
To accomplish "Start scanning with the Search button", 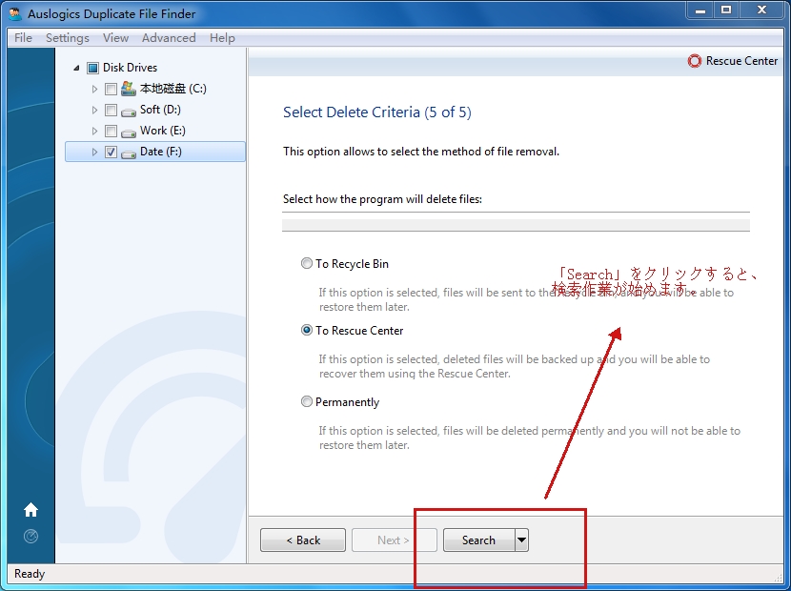I will pyautogui.click(x=478, y=540).
